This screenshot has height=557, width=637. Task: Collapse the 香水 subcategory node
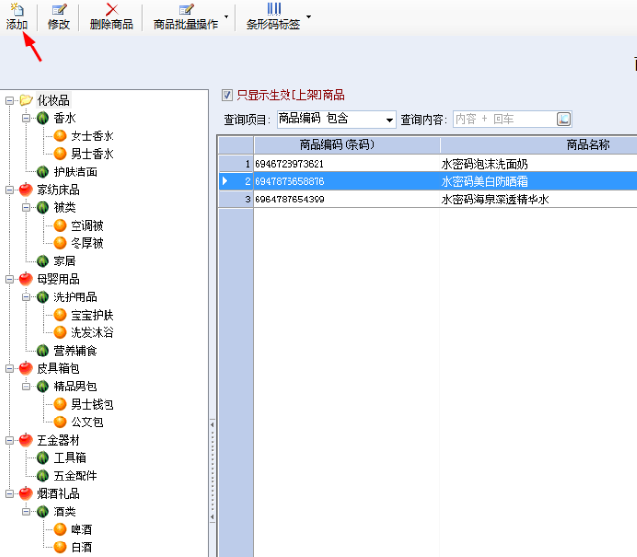[x=26, y=118]
